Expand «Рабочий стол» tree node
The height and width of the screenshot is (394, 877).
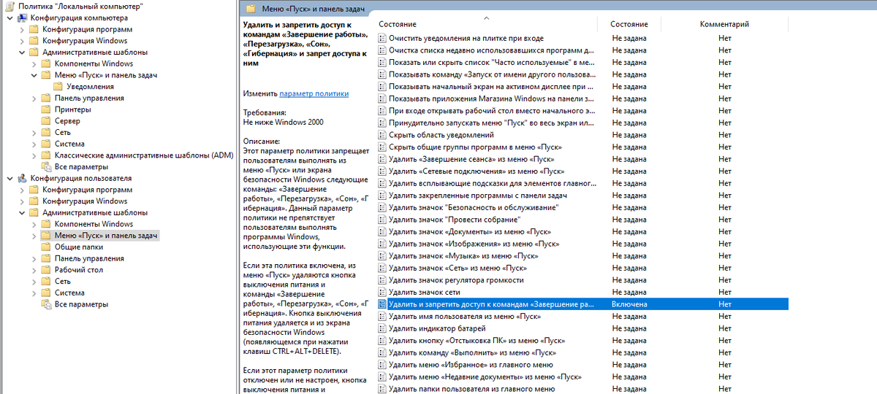(34, 270)
